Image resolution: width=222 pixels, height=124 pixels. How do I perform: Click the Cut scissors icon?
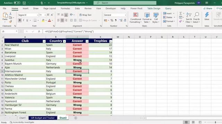pos(10,14)
